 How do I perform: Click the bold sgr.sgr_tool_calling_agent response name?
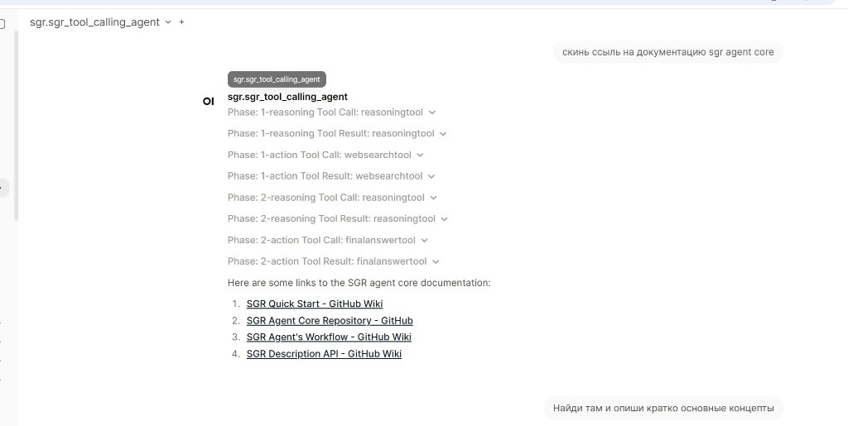287,97
